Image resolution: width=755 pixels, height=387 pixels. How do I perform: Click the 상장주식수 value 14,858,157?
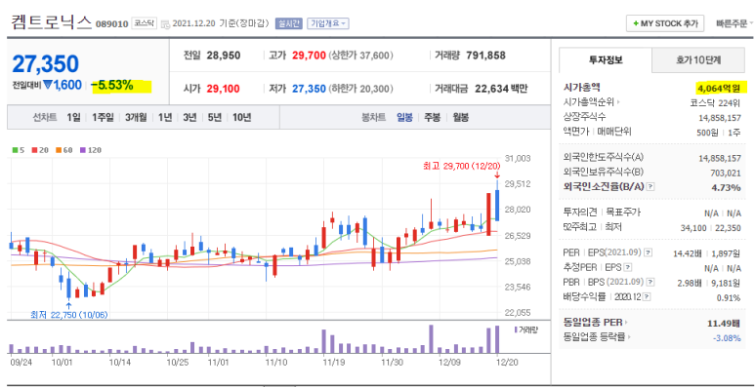[720, 117]
